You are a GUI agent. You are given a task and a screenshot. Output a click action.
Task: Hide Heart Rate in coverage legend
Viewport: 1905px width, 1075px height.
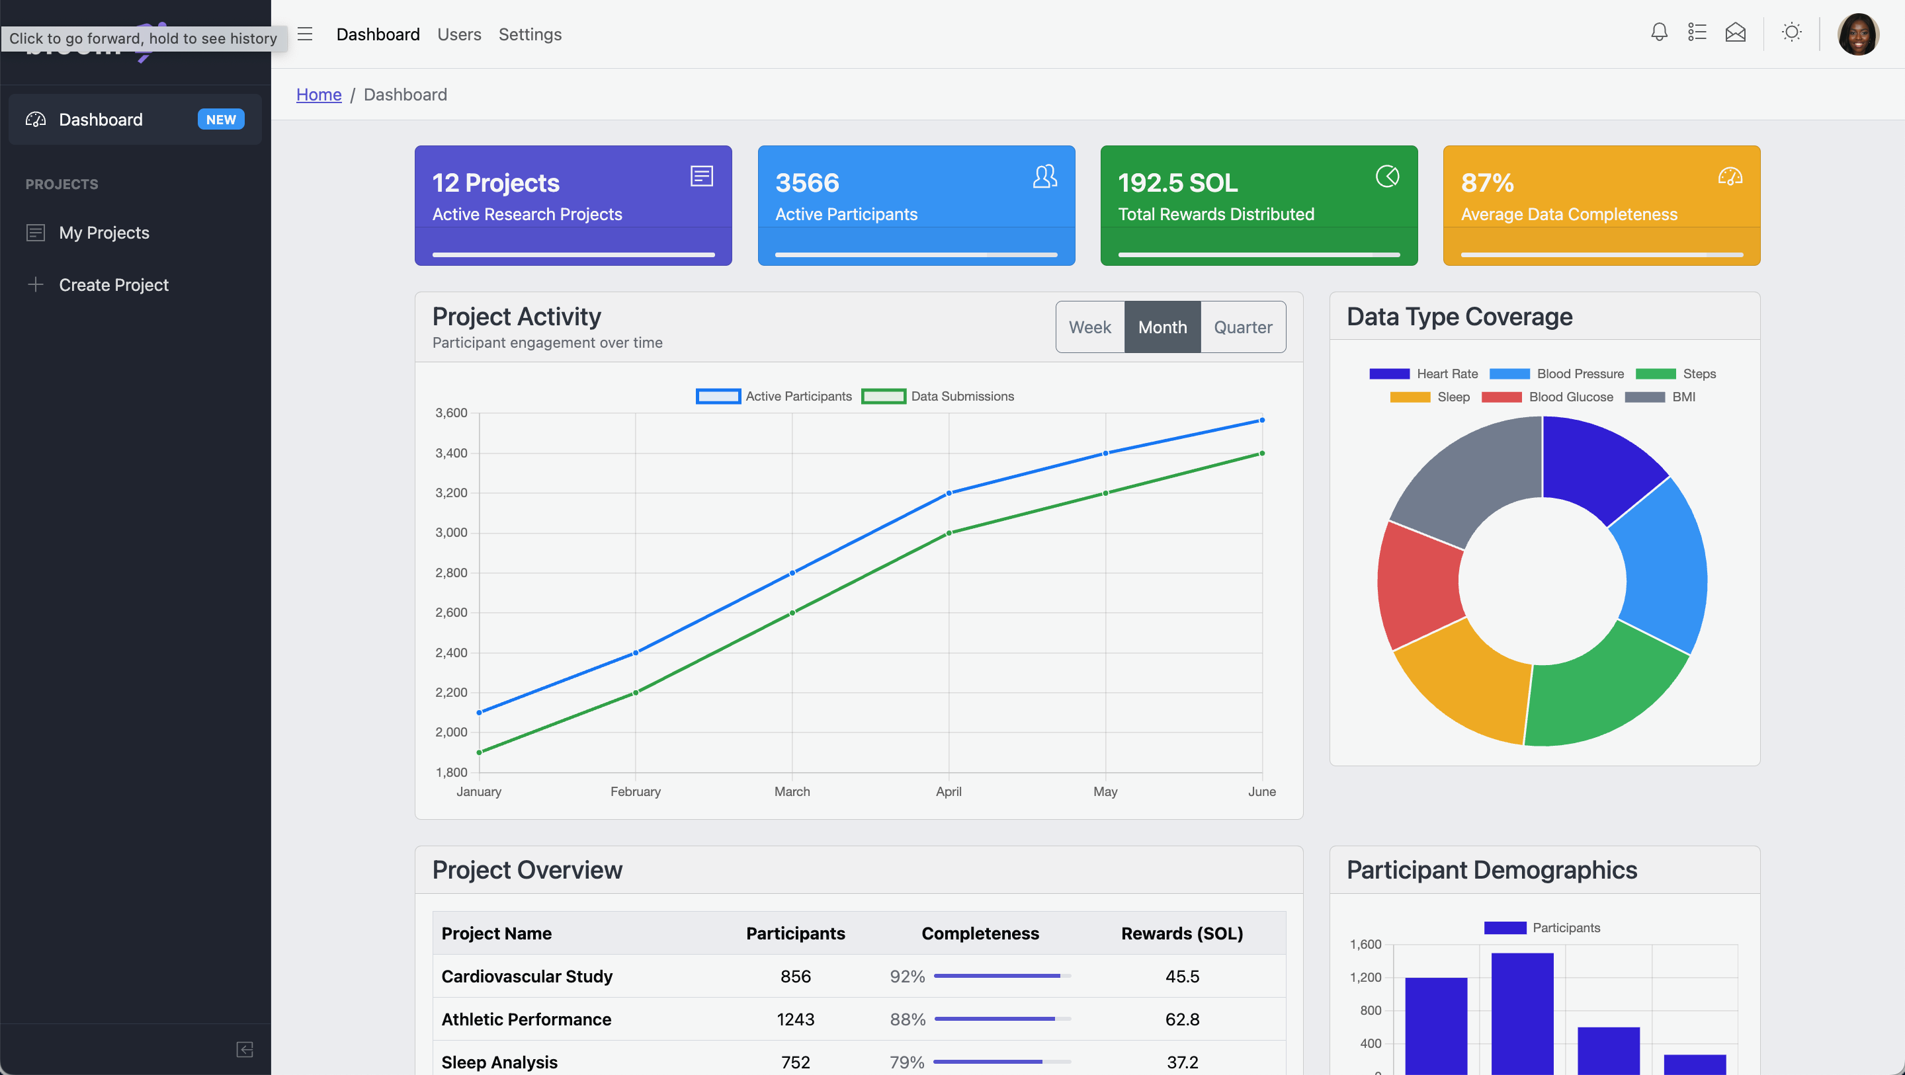pos(1423,374)
